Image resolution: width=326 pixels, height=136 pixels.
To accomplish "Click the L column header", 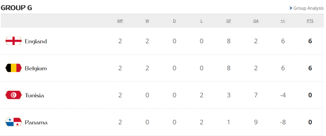I will pos(201,21).
